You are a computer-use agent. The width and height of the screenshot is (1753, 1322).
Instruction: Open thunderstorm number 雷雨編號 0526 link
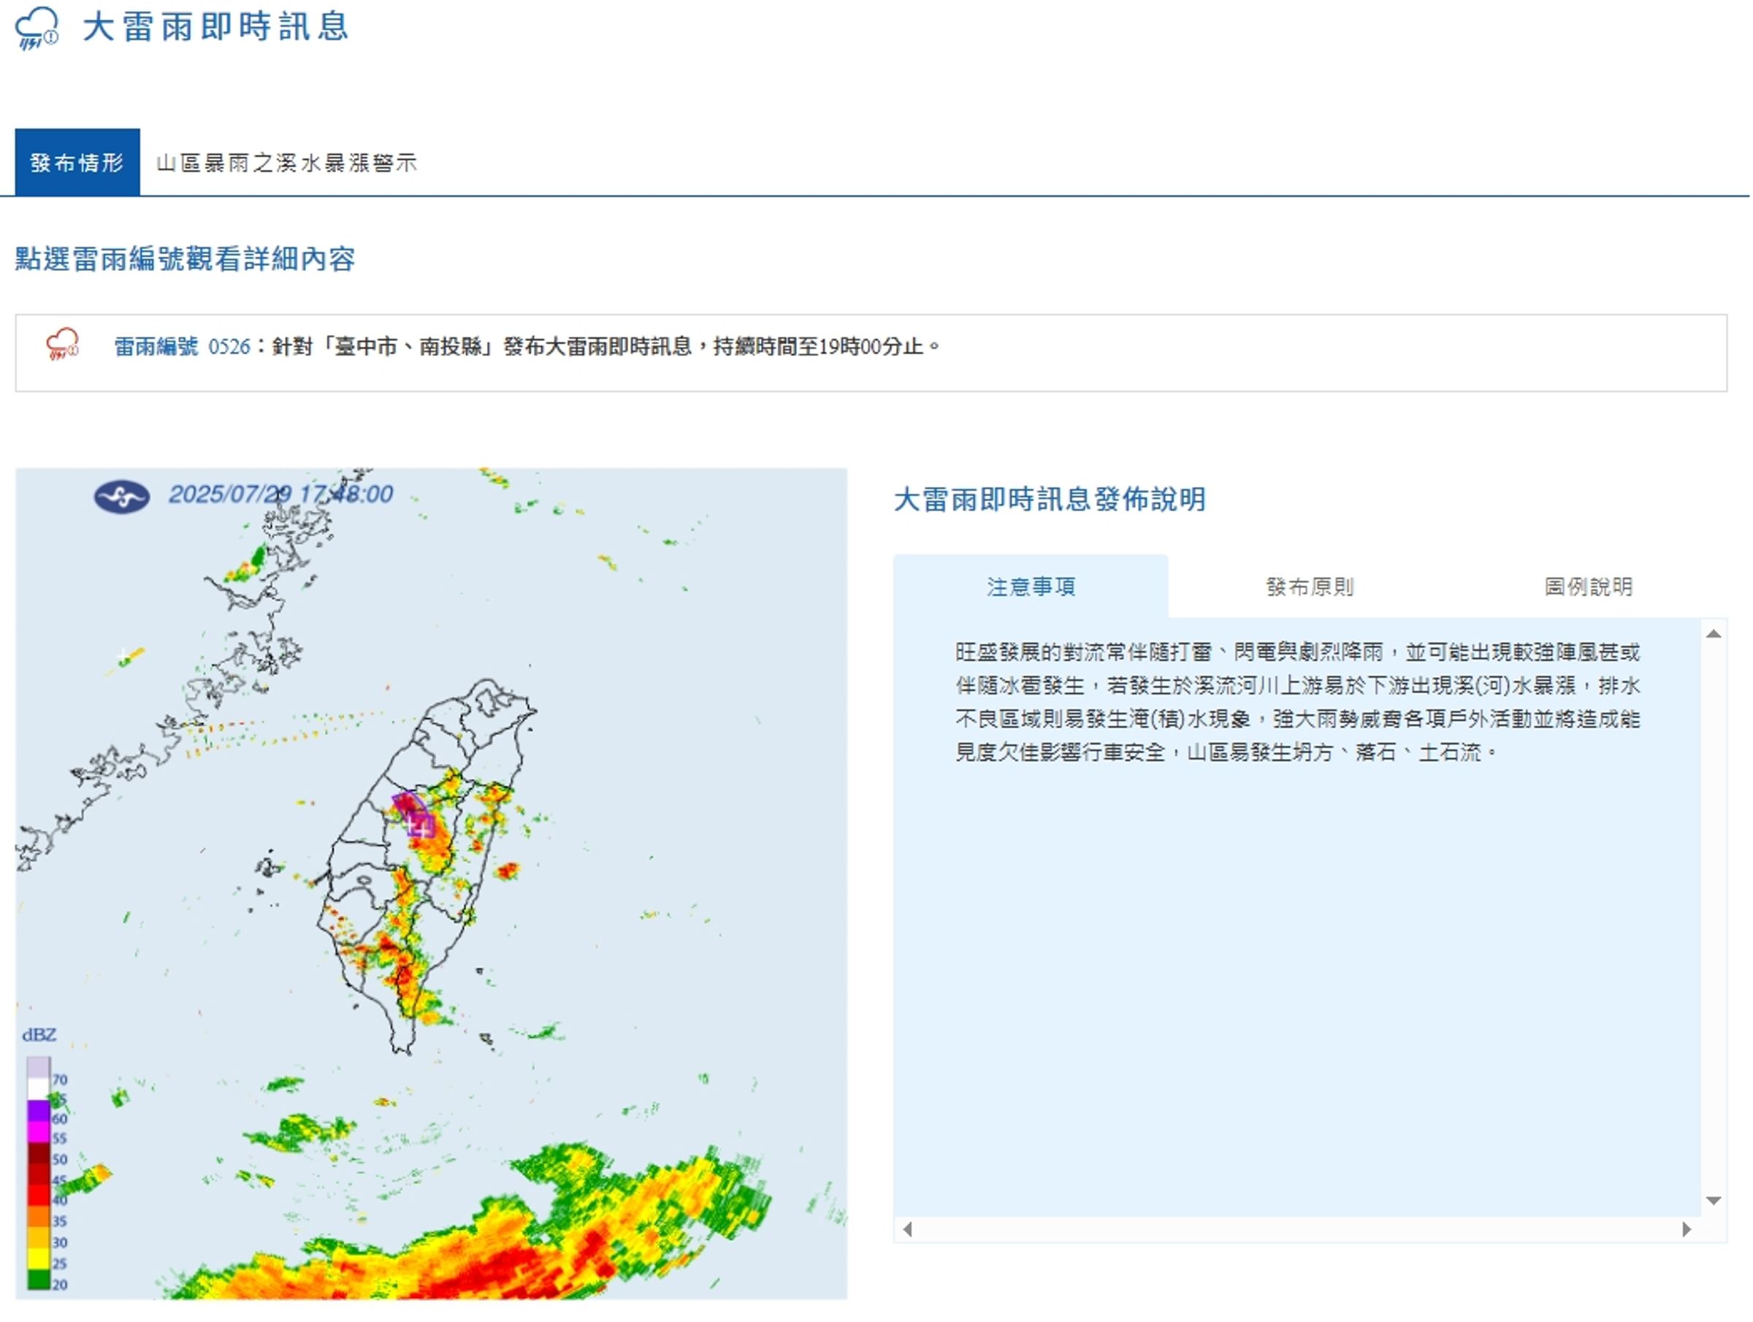click(183, 347)
